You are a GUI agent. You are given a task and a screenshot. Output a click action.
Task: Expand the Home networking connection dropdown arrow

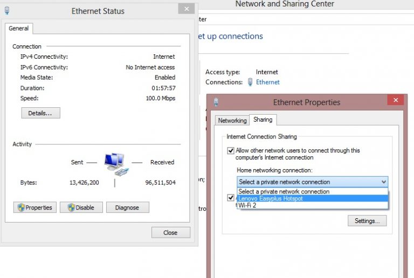tap(383, 182)
